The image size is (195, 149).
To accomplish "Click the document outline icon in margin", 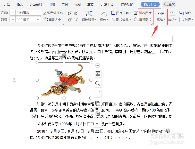I will pyautogui.click(x=14, y=80).
